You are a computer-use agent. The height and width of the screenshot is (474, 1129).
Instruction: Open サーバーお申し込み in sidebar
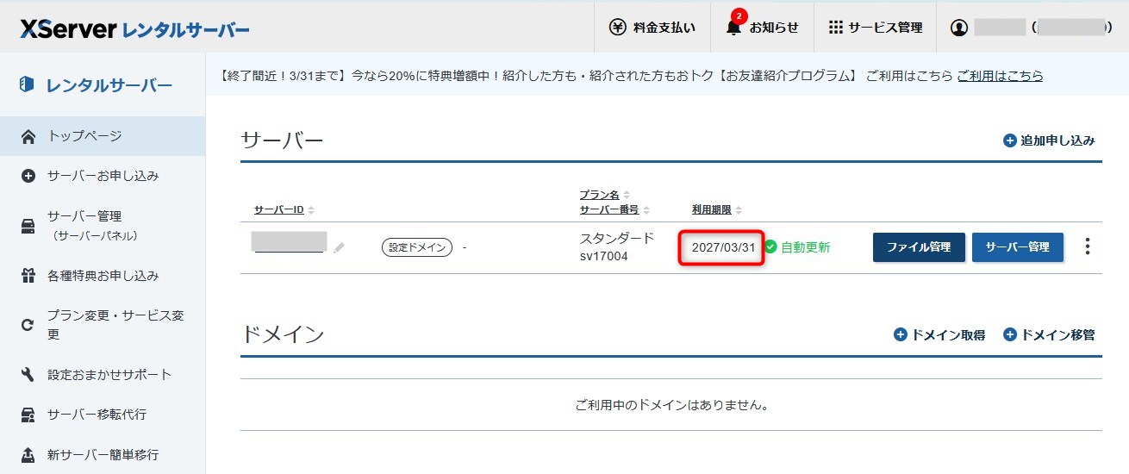click(103, 176)
